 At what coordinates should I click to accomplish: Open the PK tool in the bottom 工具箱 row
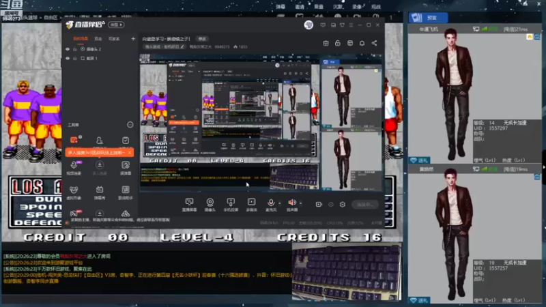(74, 214)
